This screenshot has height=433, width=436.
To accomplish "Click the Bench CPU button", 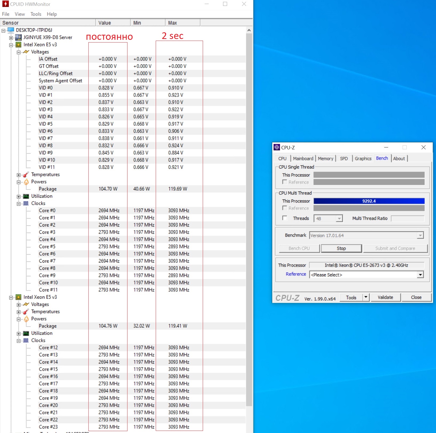I will click(x=299, y=248).
